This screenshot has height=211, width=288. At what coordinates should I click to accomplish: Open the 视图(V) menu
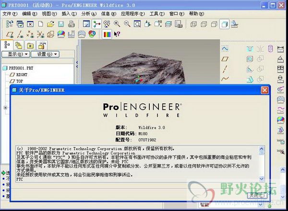coord(49,14)
